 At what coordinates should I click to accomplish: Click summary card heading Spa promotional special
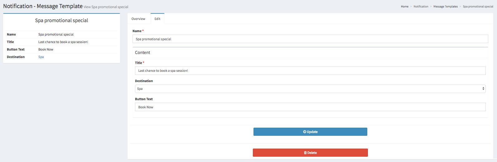[61, 21]
